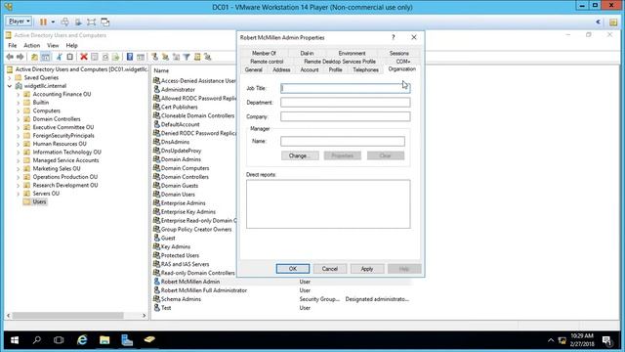Click the VMware pause icon
The width and height of the screenshot is (625, 352).
pos(43,22)
